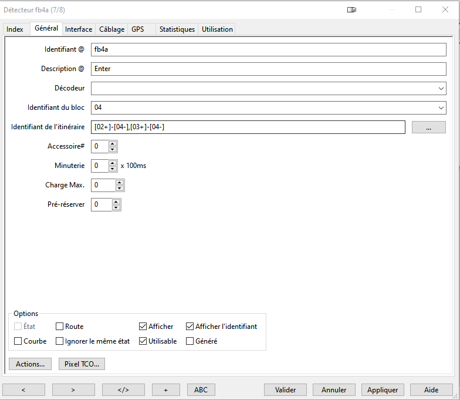Uncheck the Afficher l'identifiant option
This screenshot has height=400, width=460.
[190, 327]
